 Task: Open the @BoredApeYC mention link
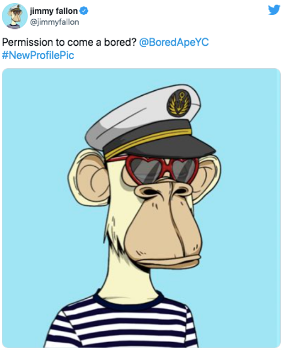(x=174, y=42)
